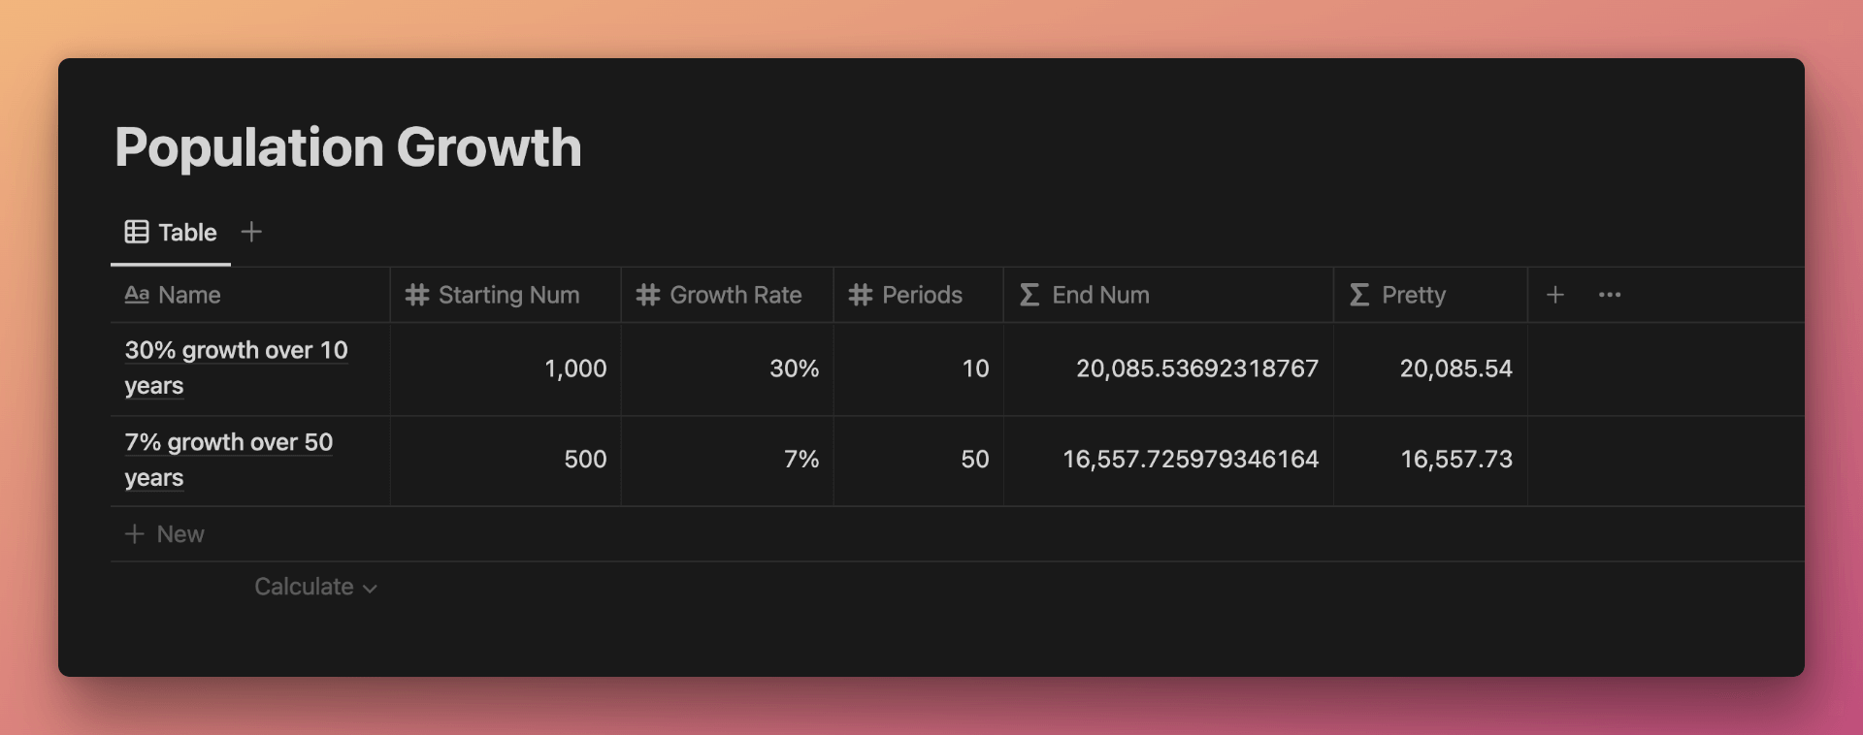Select the Table view tab
The image size is (1863, 735).
(171, 232)
